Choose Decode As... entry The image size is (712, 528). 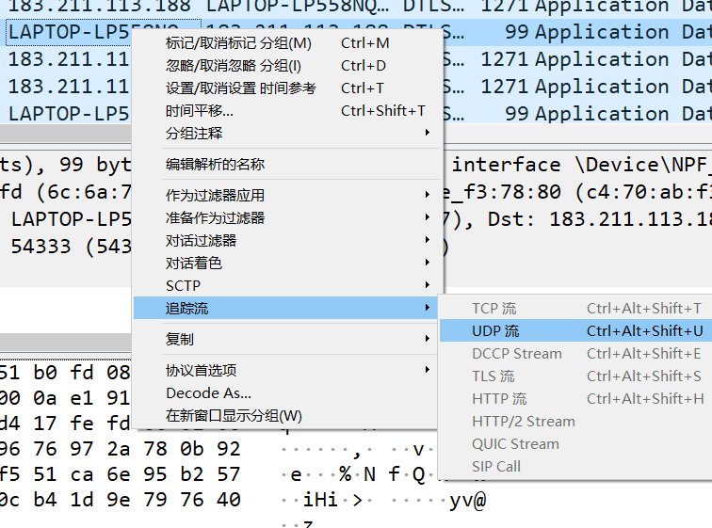285,393
